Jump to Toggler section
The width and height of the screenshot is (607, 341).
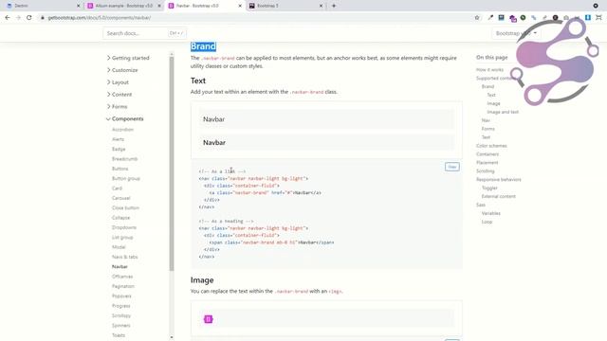[x=489, y=188]
